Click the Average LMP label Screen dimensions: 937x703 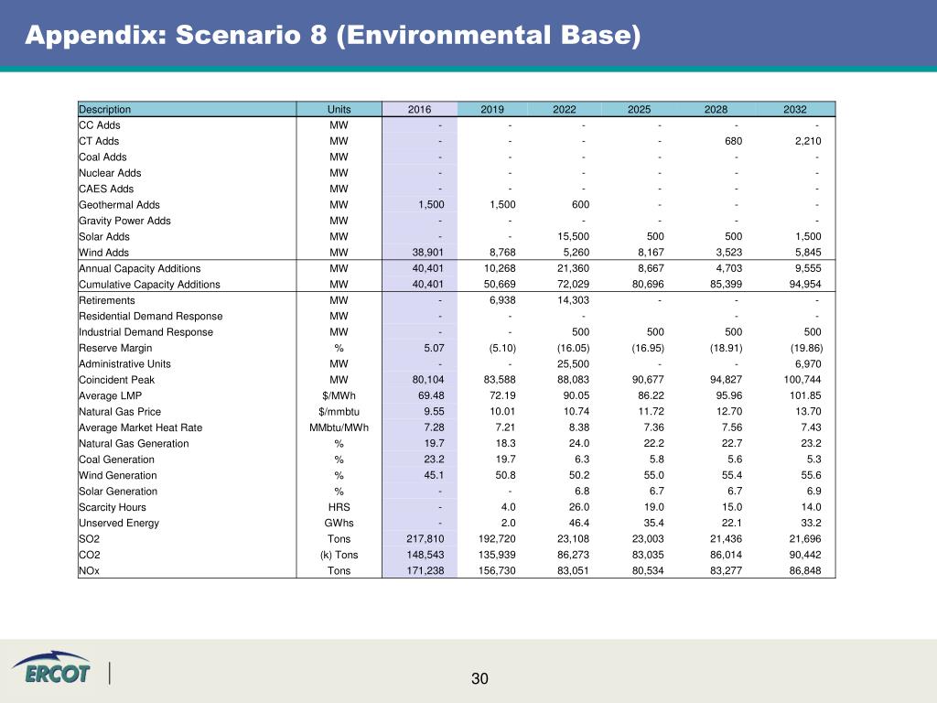coord(111,395)
